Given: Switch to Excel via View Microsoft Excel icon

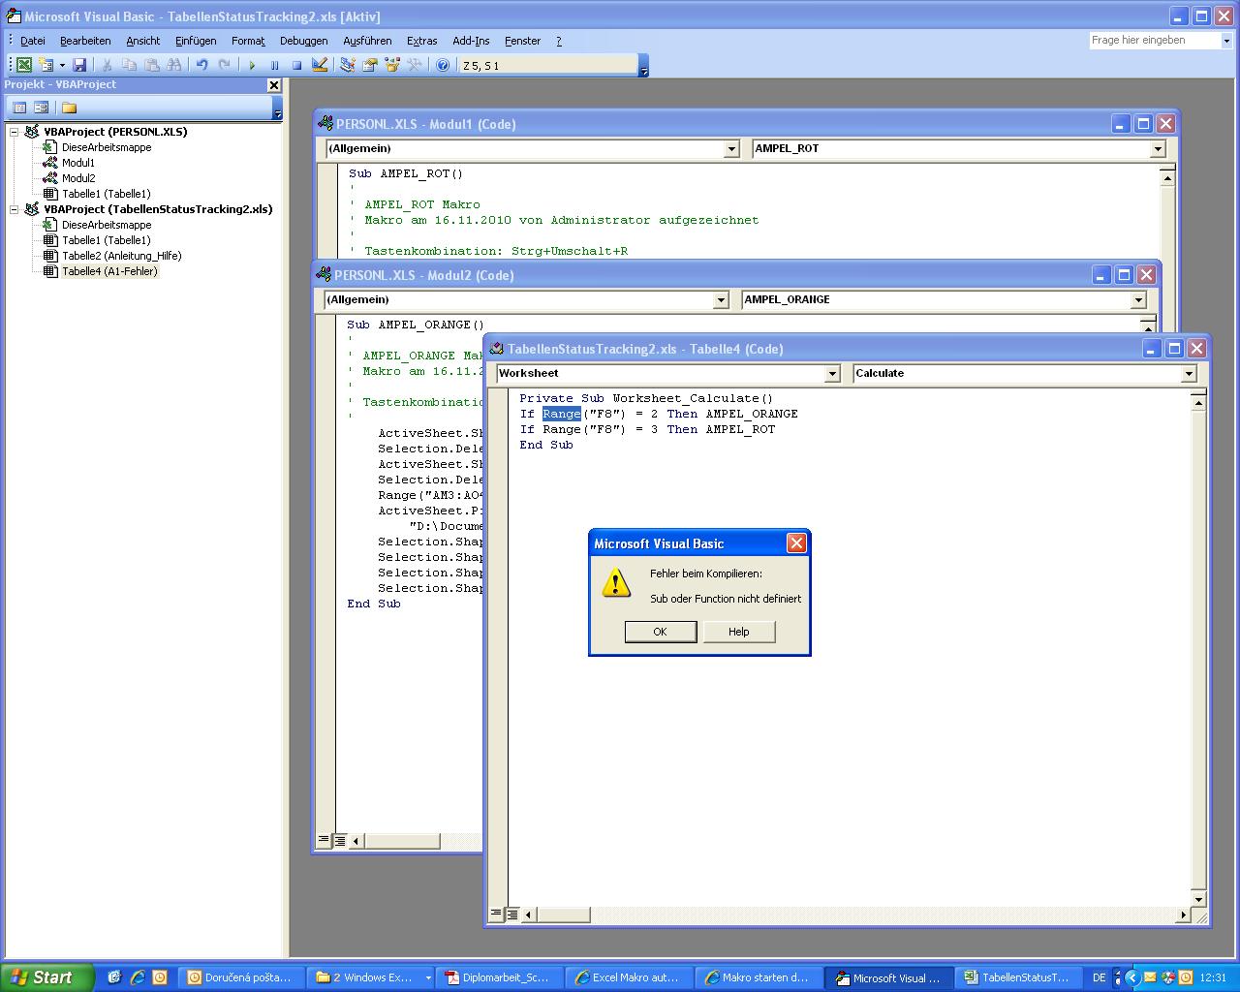Looking at the screenshot, I should [23, 65].
